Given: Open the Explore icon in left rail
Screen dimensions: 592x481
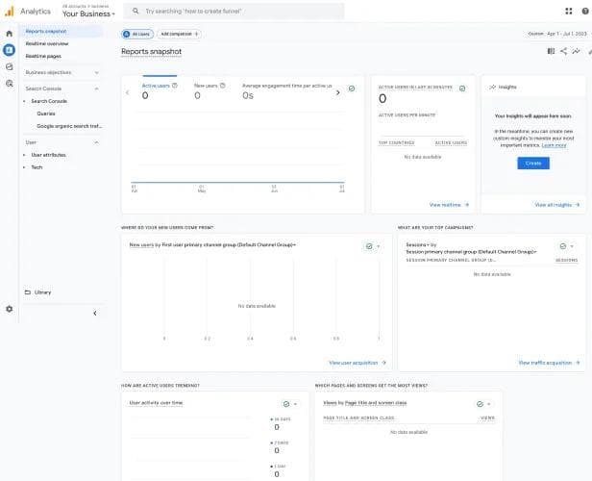Looking at the screenshot, I should pyautogui.click(x=9, y=66).
